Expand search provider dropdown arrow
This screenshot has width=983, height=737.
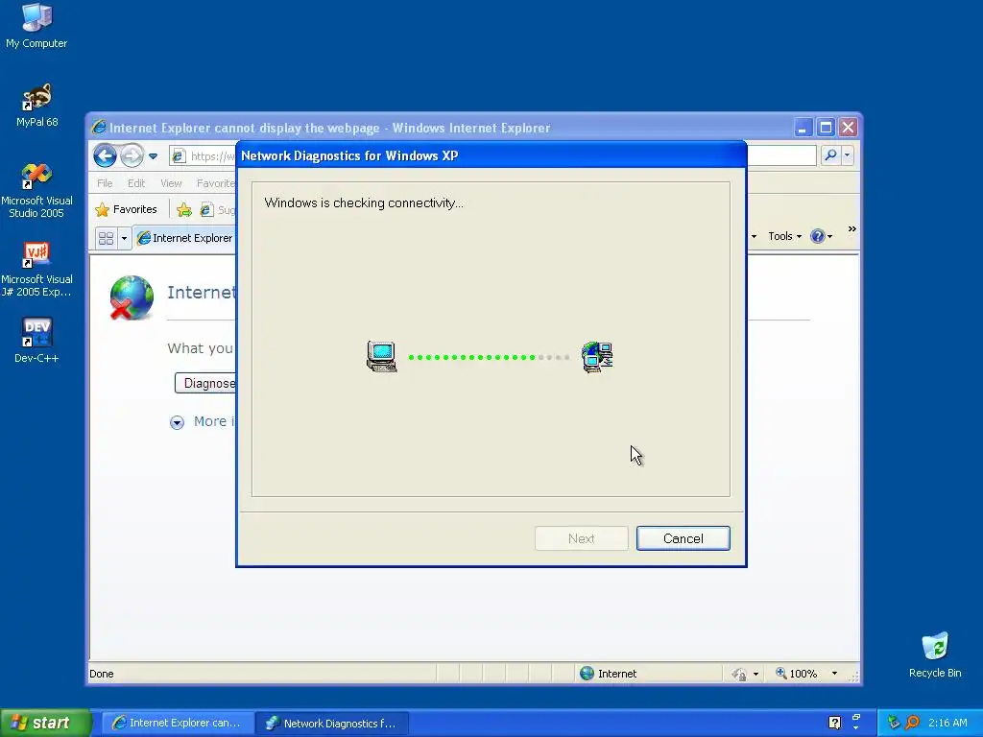pyautogui.click(x=847, y=155)
